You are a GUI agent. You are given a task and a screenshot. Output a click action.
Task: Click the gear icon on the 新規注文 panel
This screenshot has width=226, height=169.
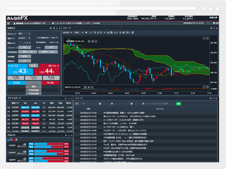tap(54, 28)
